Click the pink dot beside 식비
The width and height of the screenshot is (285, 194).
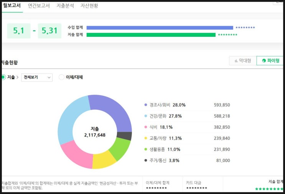146,127
